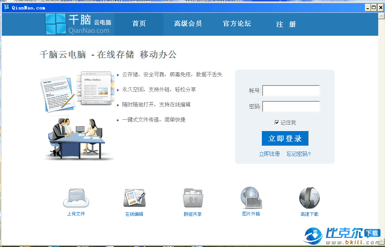Click the 图片外链 text link
Image resolution: width=385 pixels, height=247 pixels.
tap(251, 214)
